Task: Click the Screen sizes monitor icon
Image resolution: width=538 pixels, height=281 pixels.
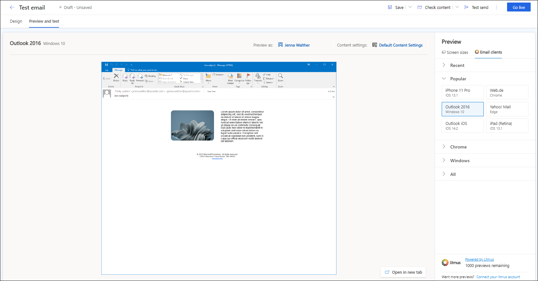Action: pyautogui.click(x=444, y=52)
